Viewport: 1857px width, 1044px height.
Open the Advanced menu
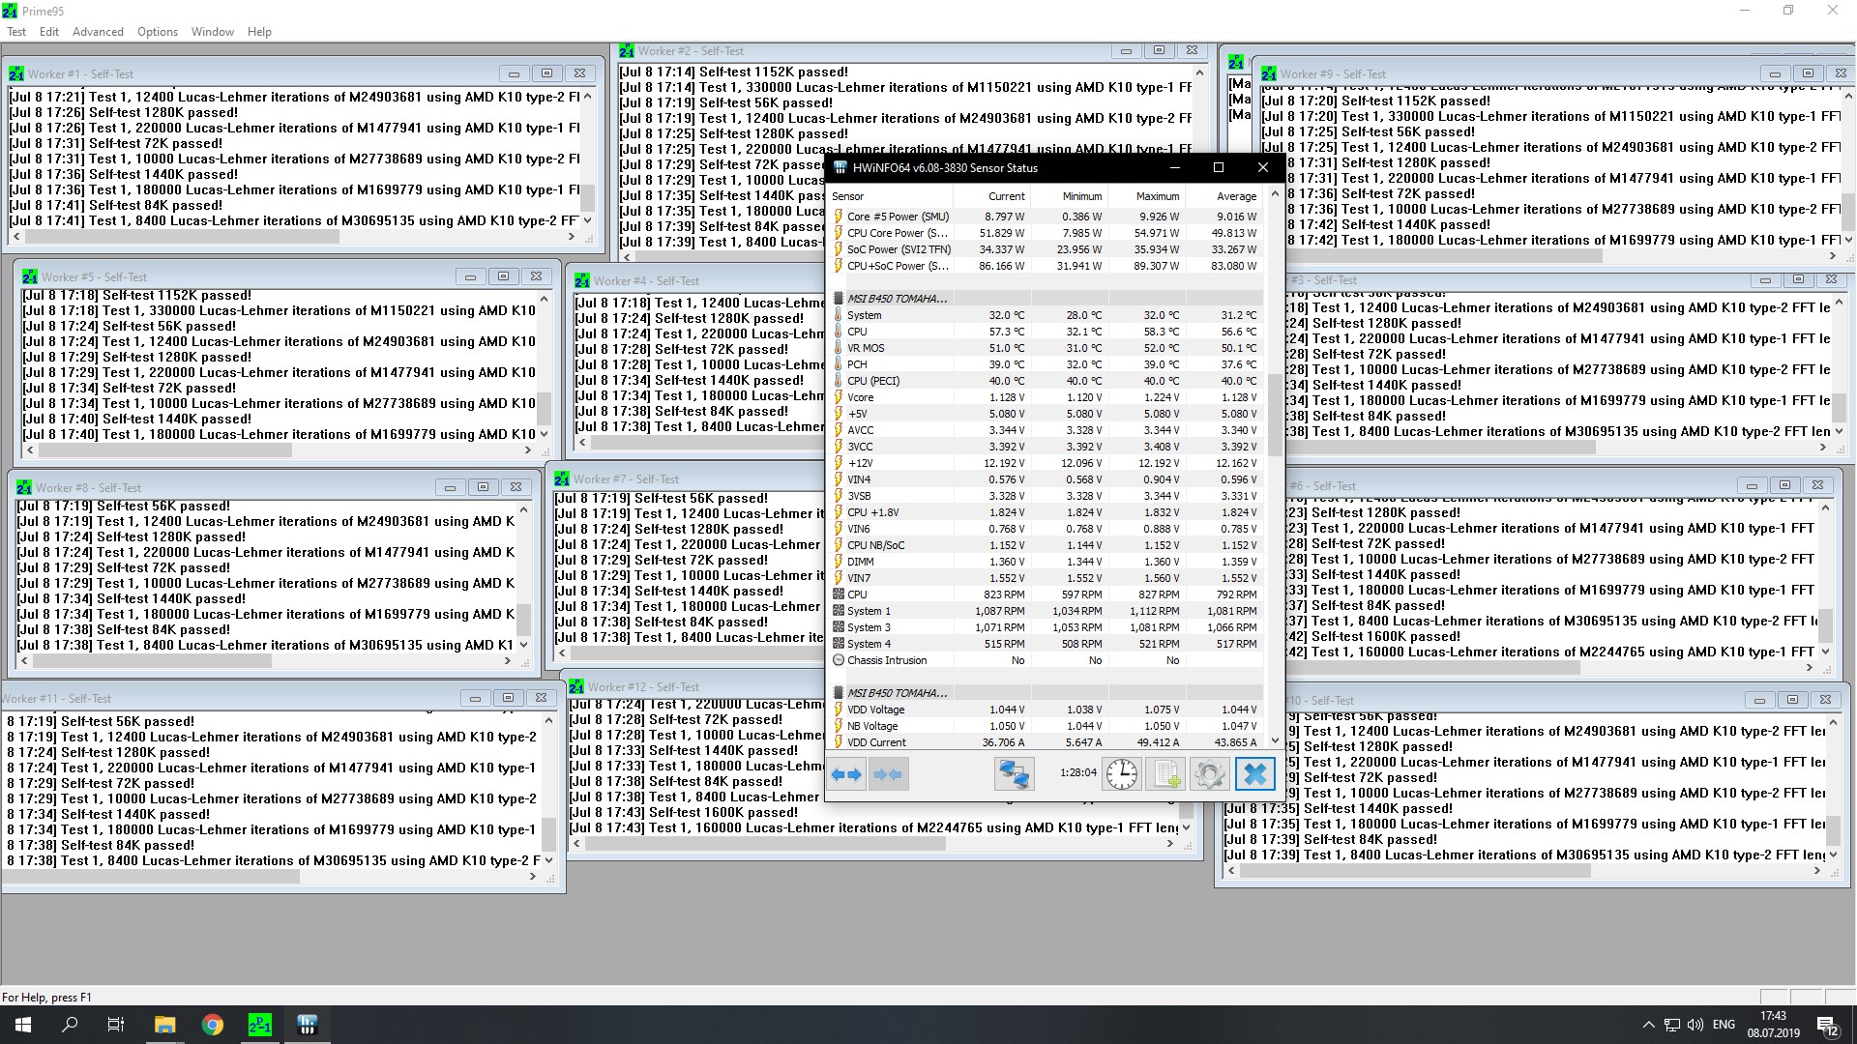tap(98, 32)
